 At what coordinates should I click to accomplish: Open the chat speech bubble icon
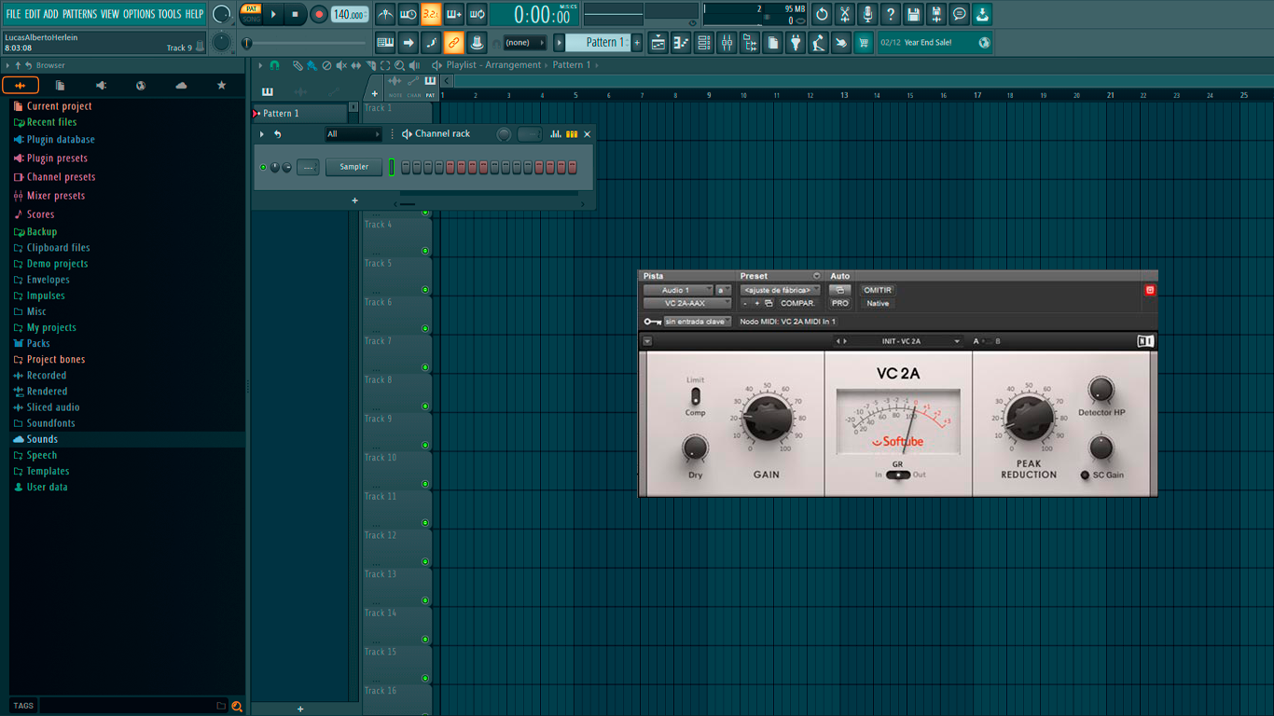click(x=959, y=14)
